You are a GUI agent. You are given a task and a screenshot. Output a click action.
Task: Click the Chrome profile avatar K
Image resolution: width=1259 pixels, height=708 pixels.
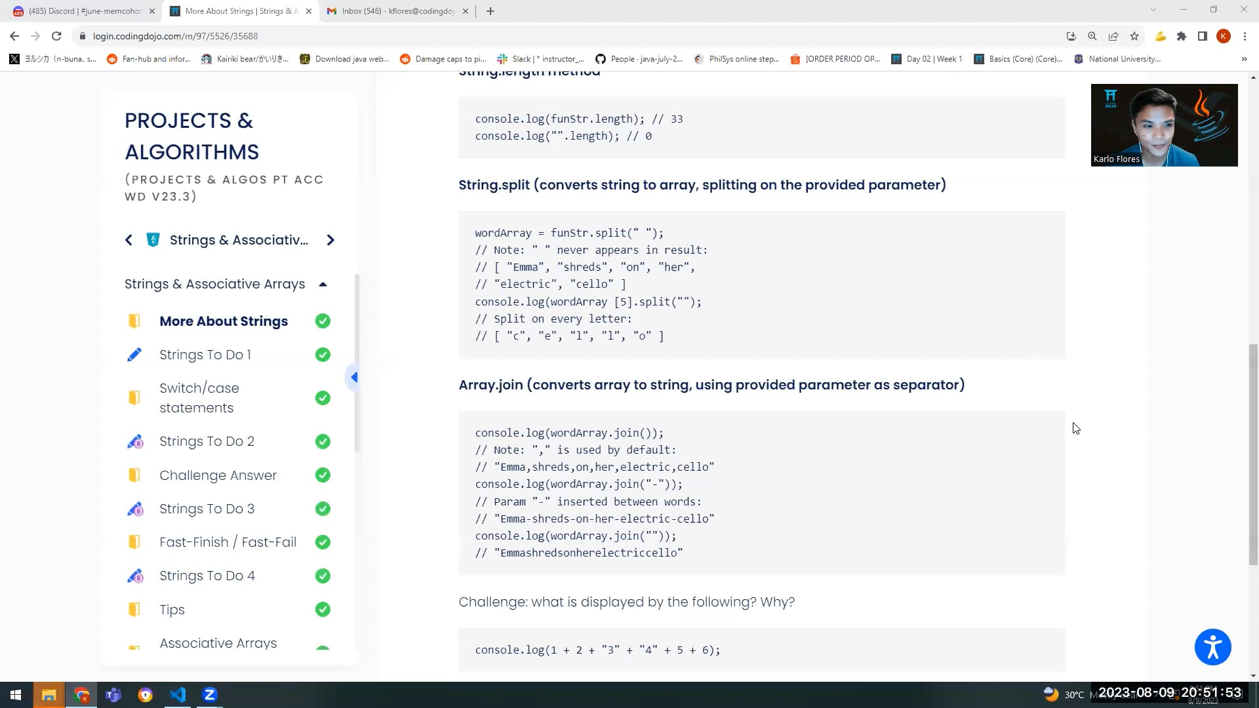click(x=1224, y=36)
